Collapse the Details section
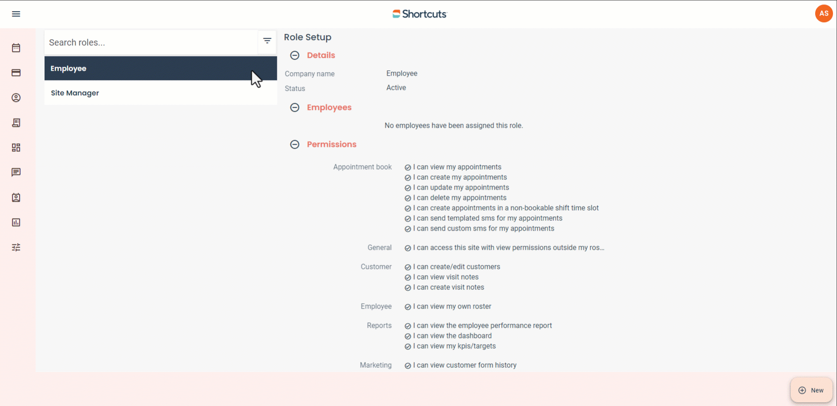 coord(295,55)
